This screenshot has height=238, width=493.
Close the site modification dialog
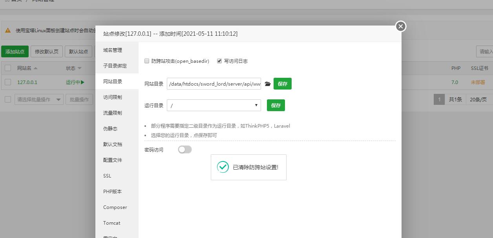coord(400,26)
